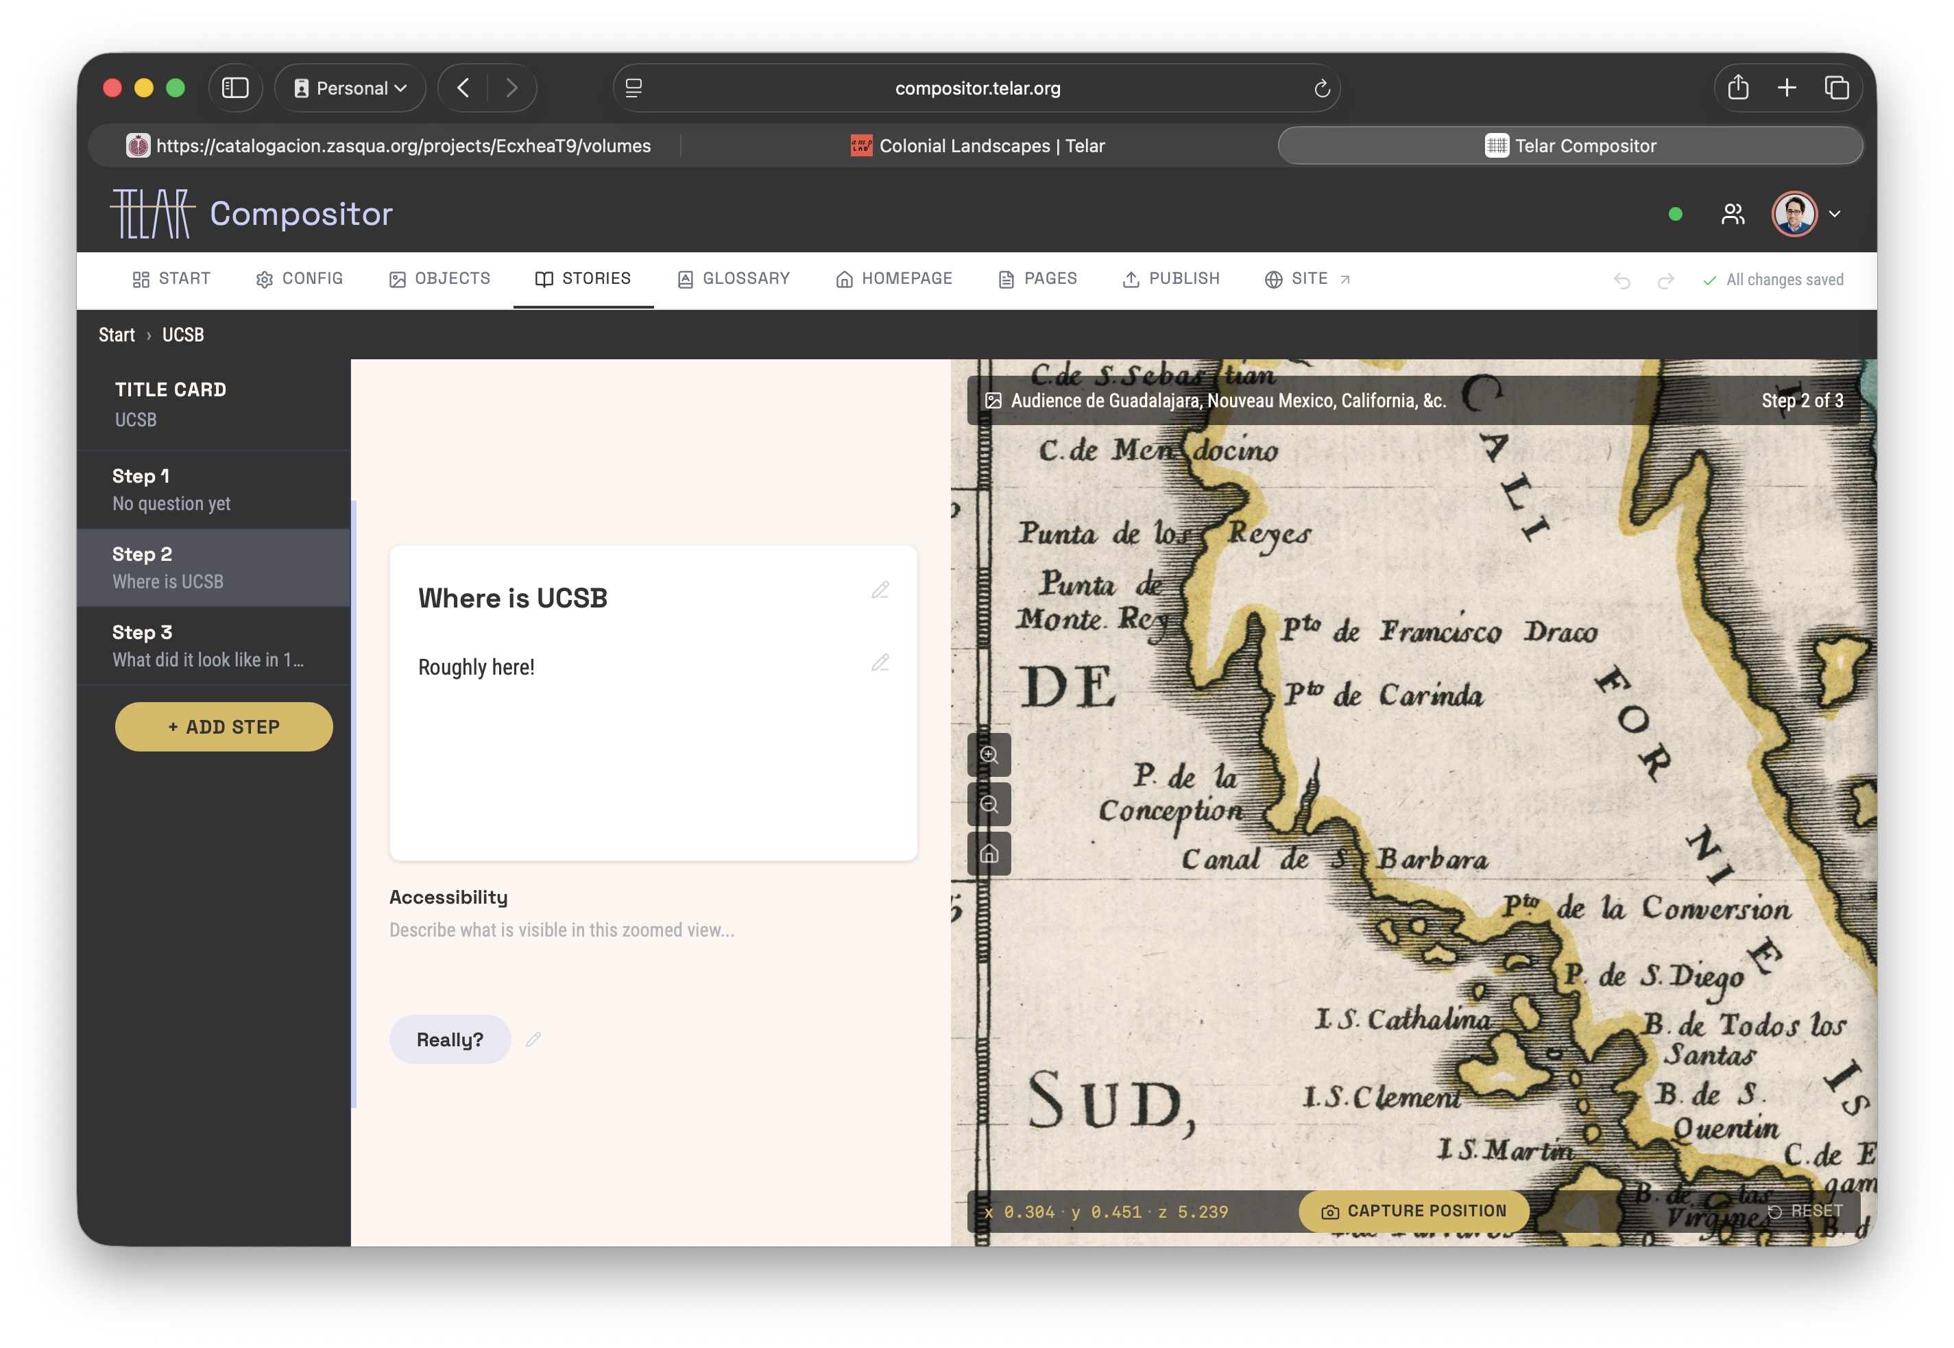Click the Telar Compositor logo
This screenshot has height=1348, width=1954.
point(252,214)
